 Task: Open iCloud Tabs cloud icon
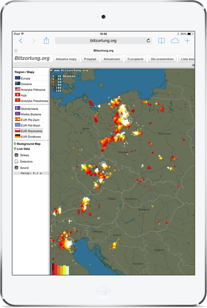pyautogui.click(x=175, y=41)
